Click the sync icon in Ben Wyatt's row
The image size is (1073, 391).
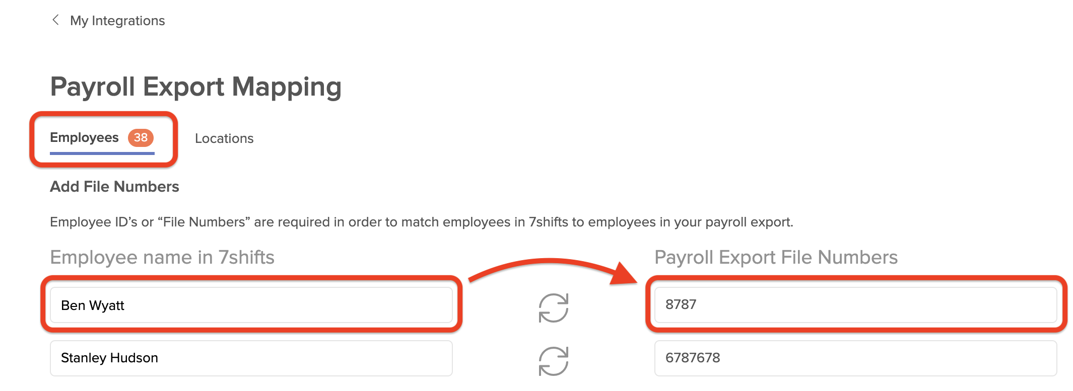pos(554,307)
